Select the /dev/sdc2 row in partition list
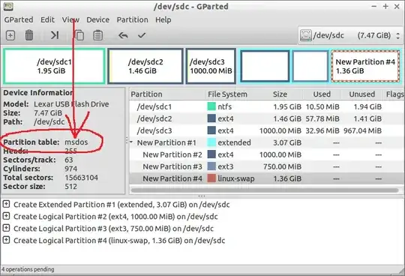The image size is (405, 276). tap(266, 118)
